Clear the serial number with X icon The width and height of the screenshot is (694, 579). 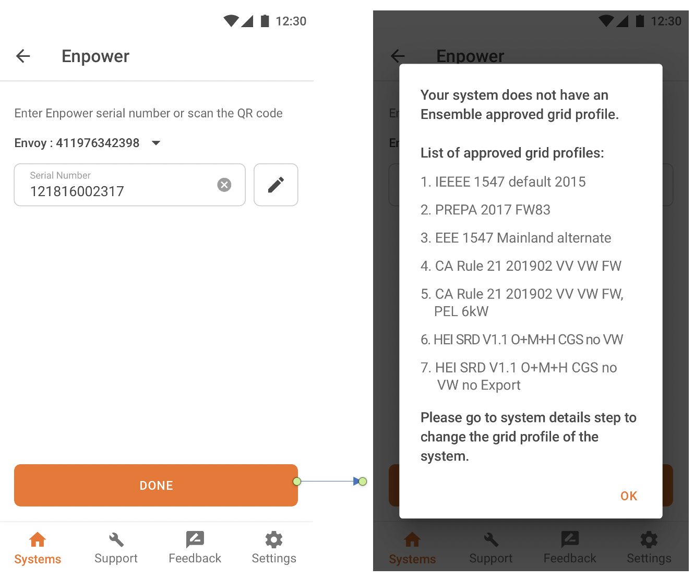click(x=224, y=185)
